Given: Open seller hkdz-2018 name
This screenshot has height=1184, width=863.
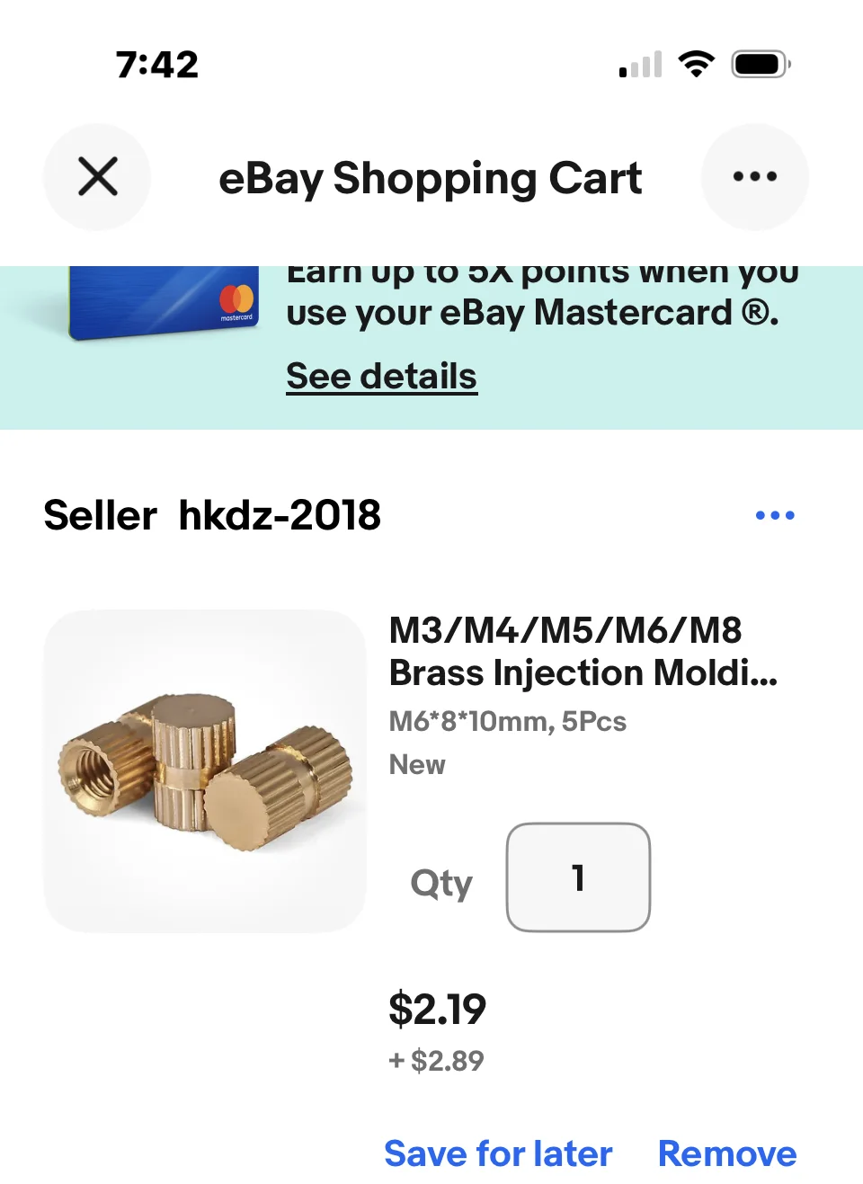Looking at the screenshot, I should 279,515.
